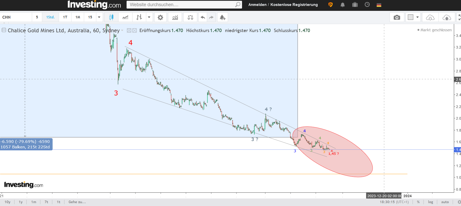This screenshot has height=206, width=461.
Task: Open chart properties gear in the toolbar
Action: [x=160, y=17]
